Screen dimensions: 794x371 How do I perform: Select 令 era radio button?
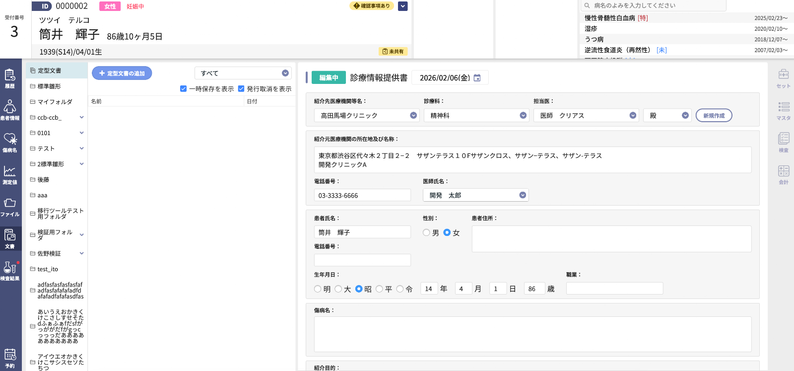tap(400, 289)
